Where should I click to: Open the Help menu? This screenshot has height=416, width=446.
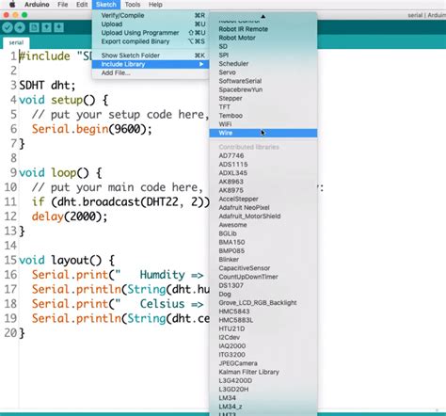pyautogui.click(x=155, y=5)
